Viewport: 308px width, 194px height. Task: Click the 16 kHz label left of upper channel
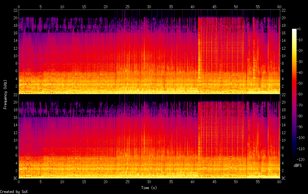(15, 33)
